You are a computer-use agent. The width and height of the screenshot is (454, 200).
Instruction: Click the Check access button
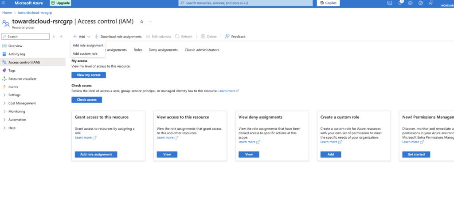pyautogui.click(x=86, y=100)
